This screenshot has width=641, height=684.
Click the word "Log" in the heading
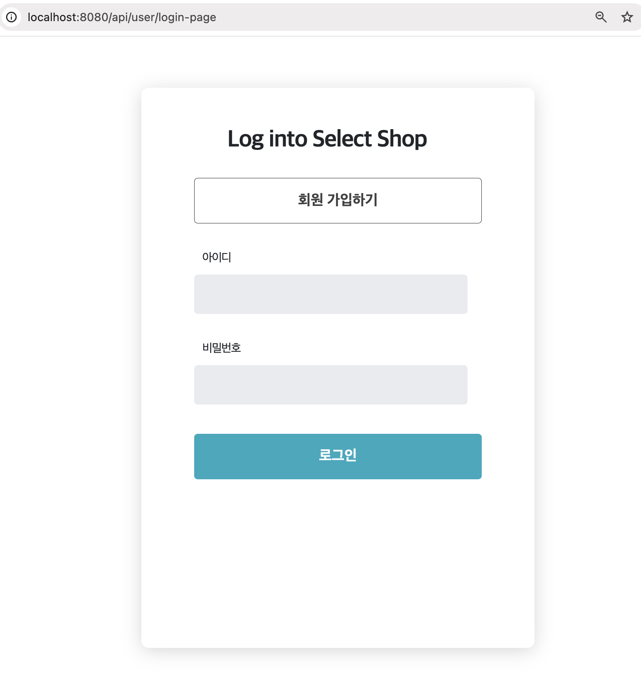pos(245,139)
